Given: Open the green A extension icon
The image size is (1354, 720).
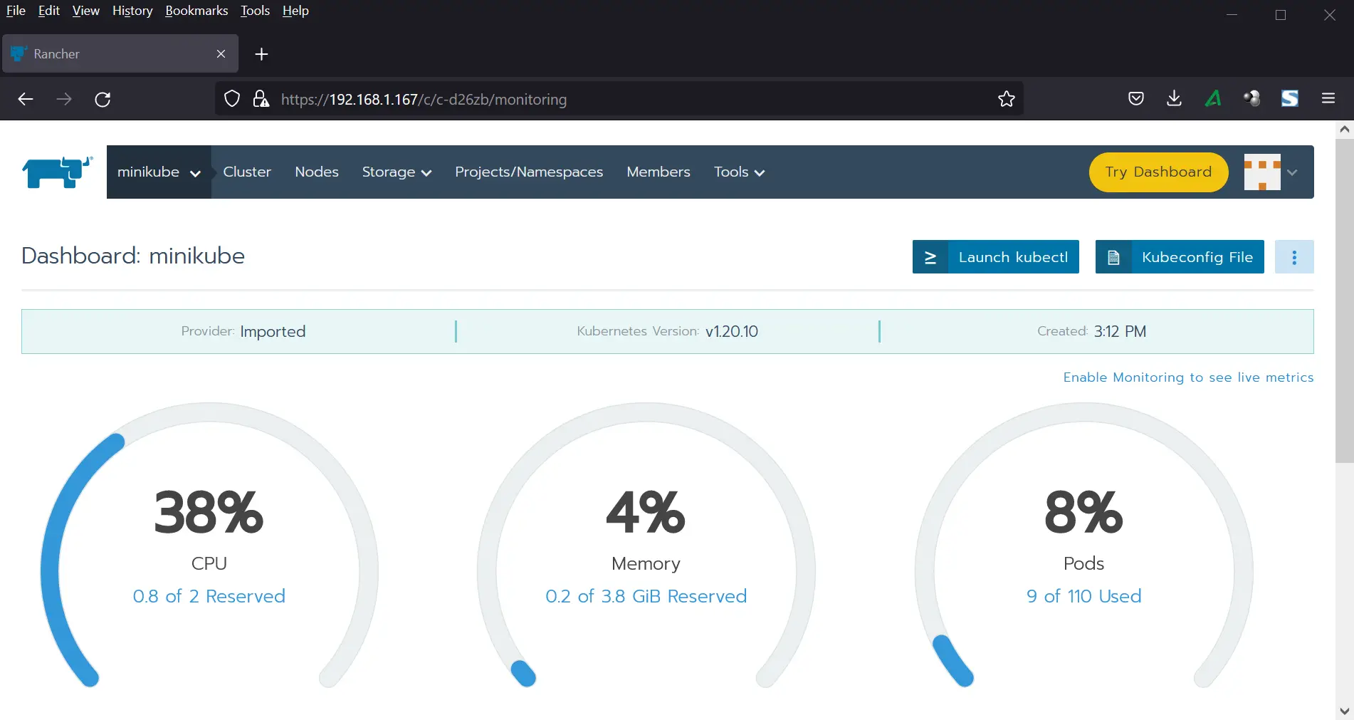Looking at the screenshot, I should click(x=1213, y=99).
